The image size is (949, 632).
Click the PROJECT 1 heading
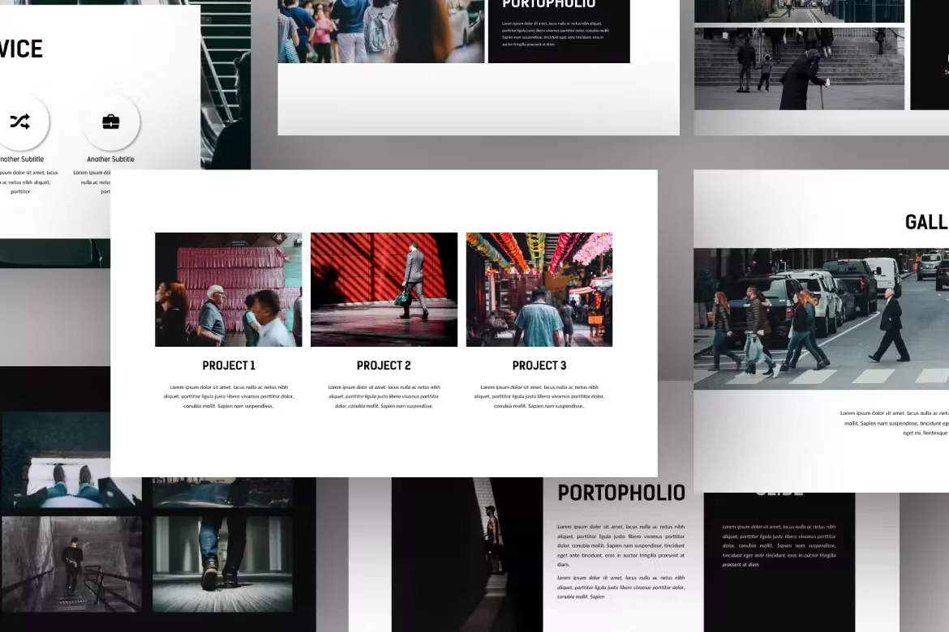pos(228,365)
